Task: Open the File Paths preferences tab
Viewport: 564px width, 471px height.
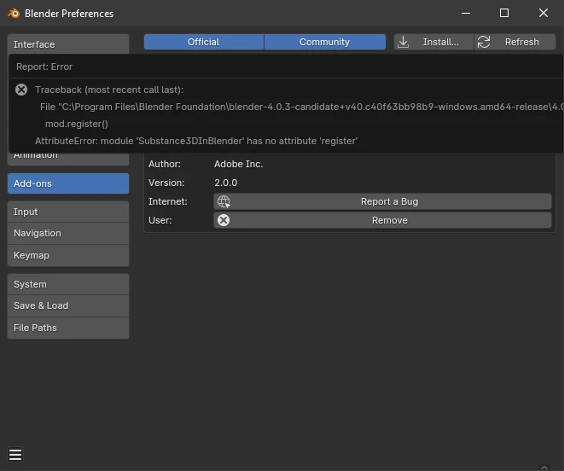Action: pyautogui.click(x=68, y=328)
